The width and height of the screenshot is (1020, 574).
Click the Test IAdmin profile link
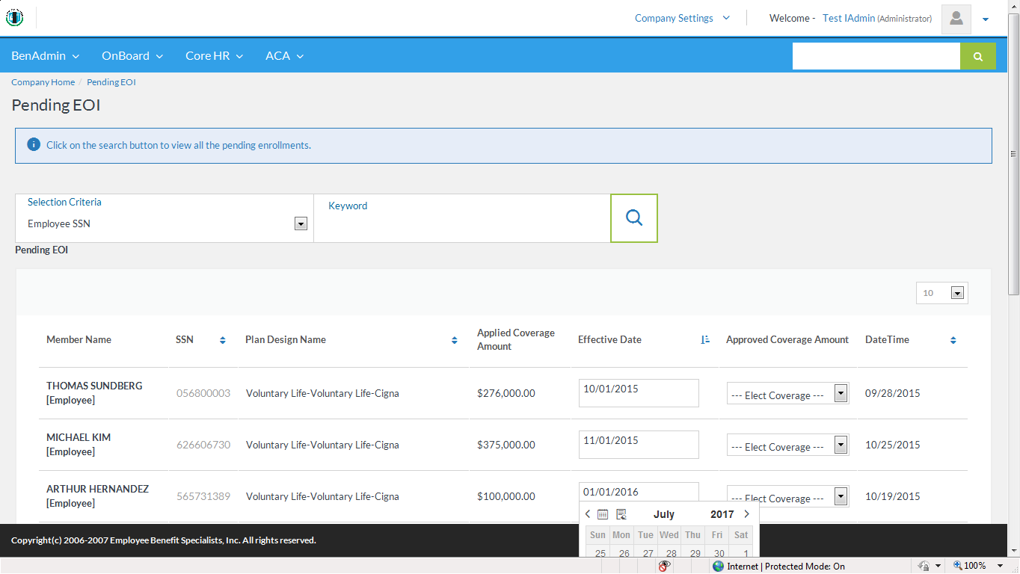[x=849, y=18]
